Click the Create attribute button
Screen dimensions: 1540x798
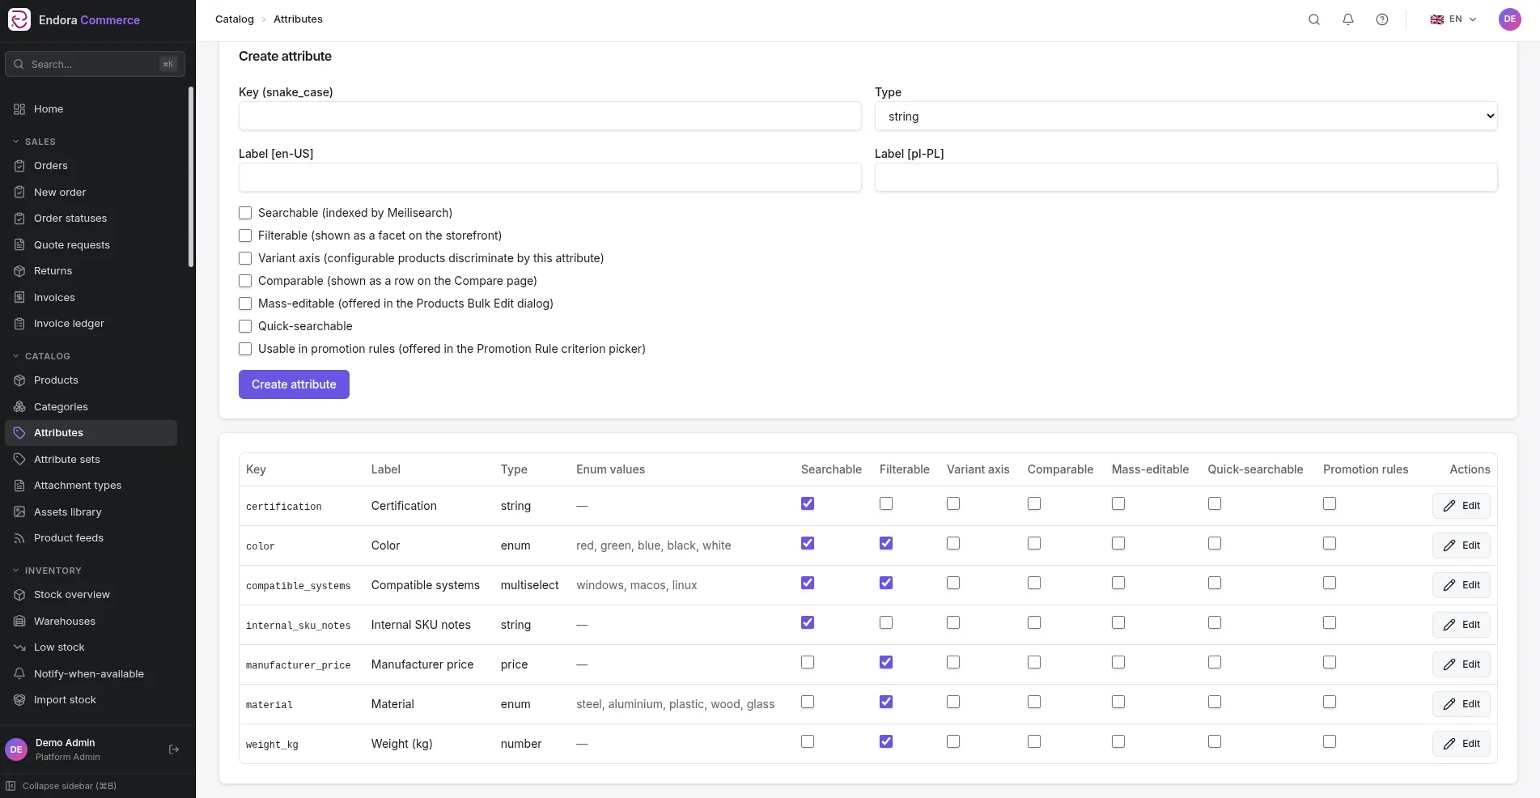click(x=294, y=384)
